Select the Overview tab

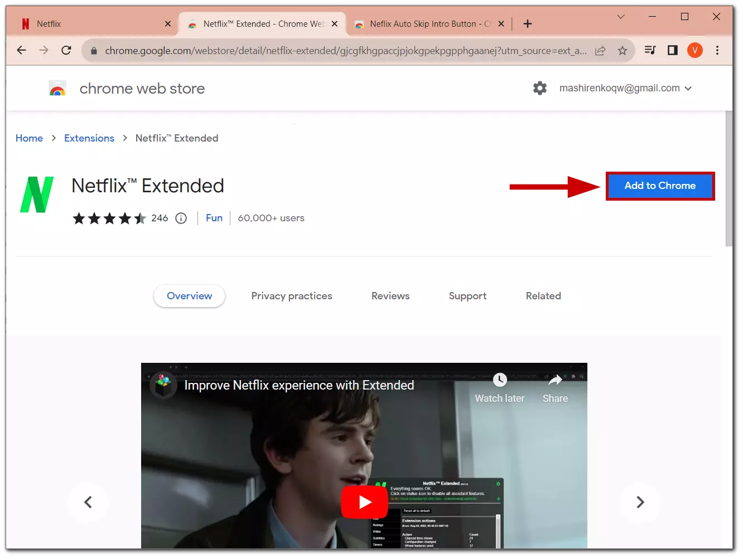click(190, 296)
